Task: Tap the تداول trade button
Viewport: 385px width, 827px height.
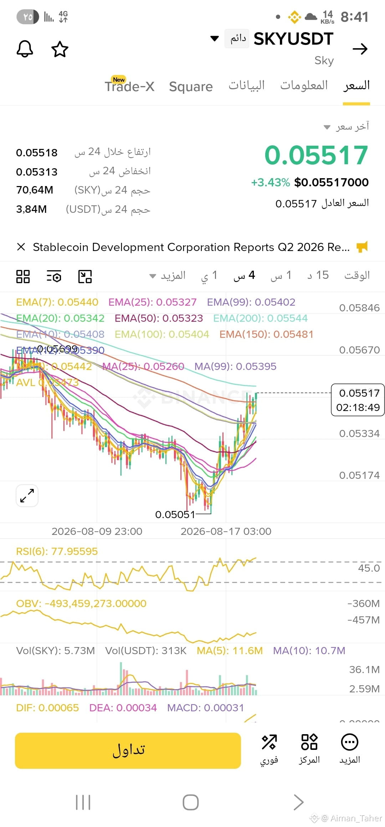Action: (128, 751)
